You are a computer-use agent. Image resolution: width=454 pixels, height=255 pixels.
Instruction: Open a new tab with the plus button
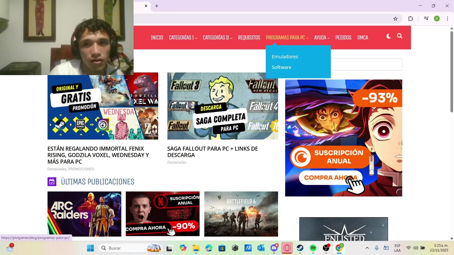coord(157,6)
